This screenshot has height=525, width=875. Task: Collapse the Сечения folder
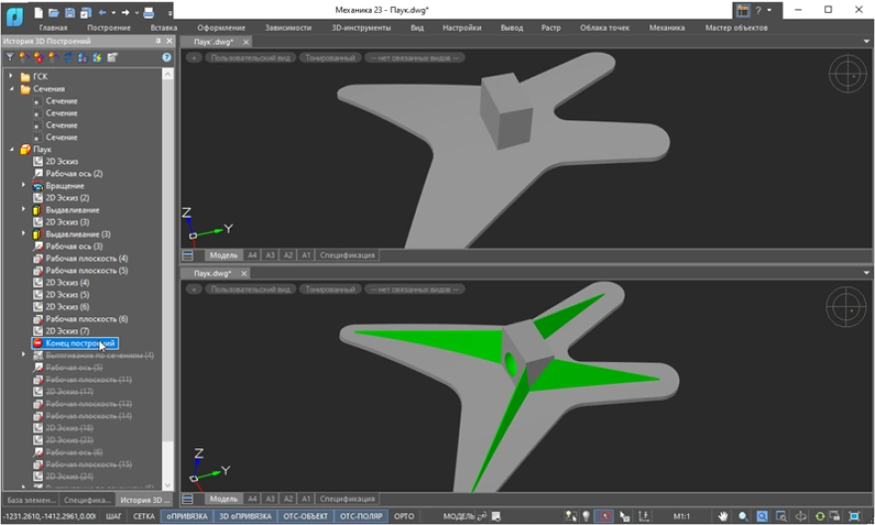11,89
